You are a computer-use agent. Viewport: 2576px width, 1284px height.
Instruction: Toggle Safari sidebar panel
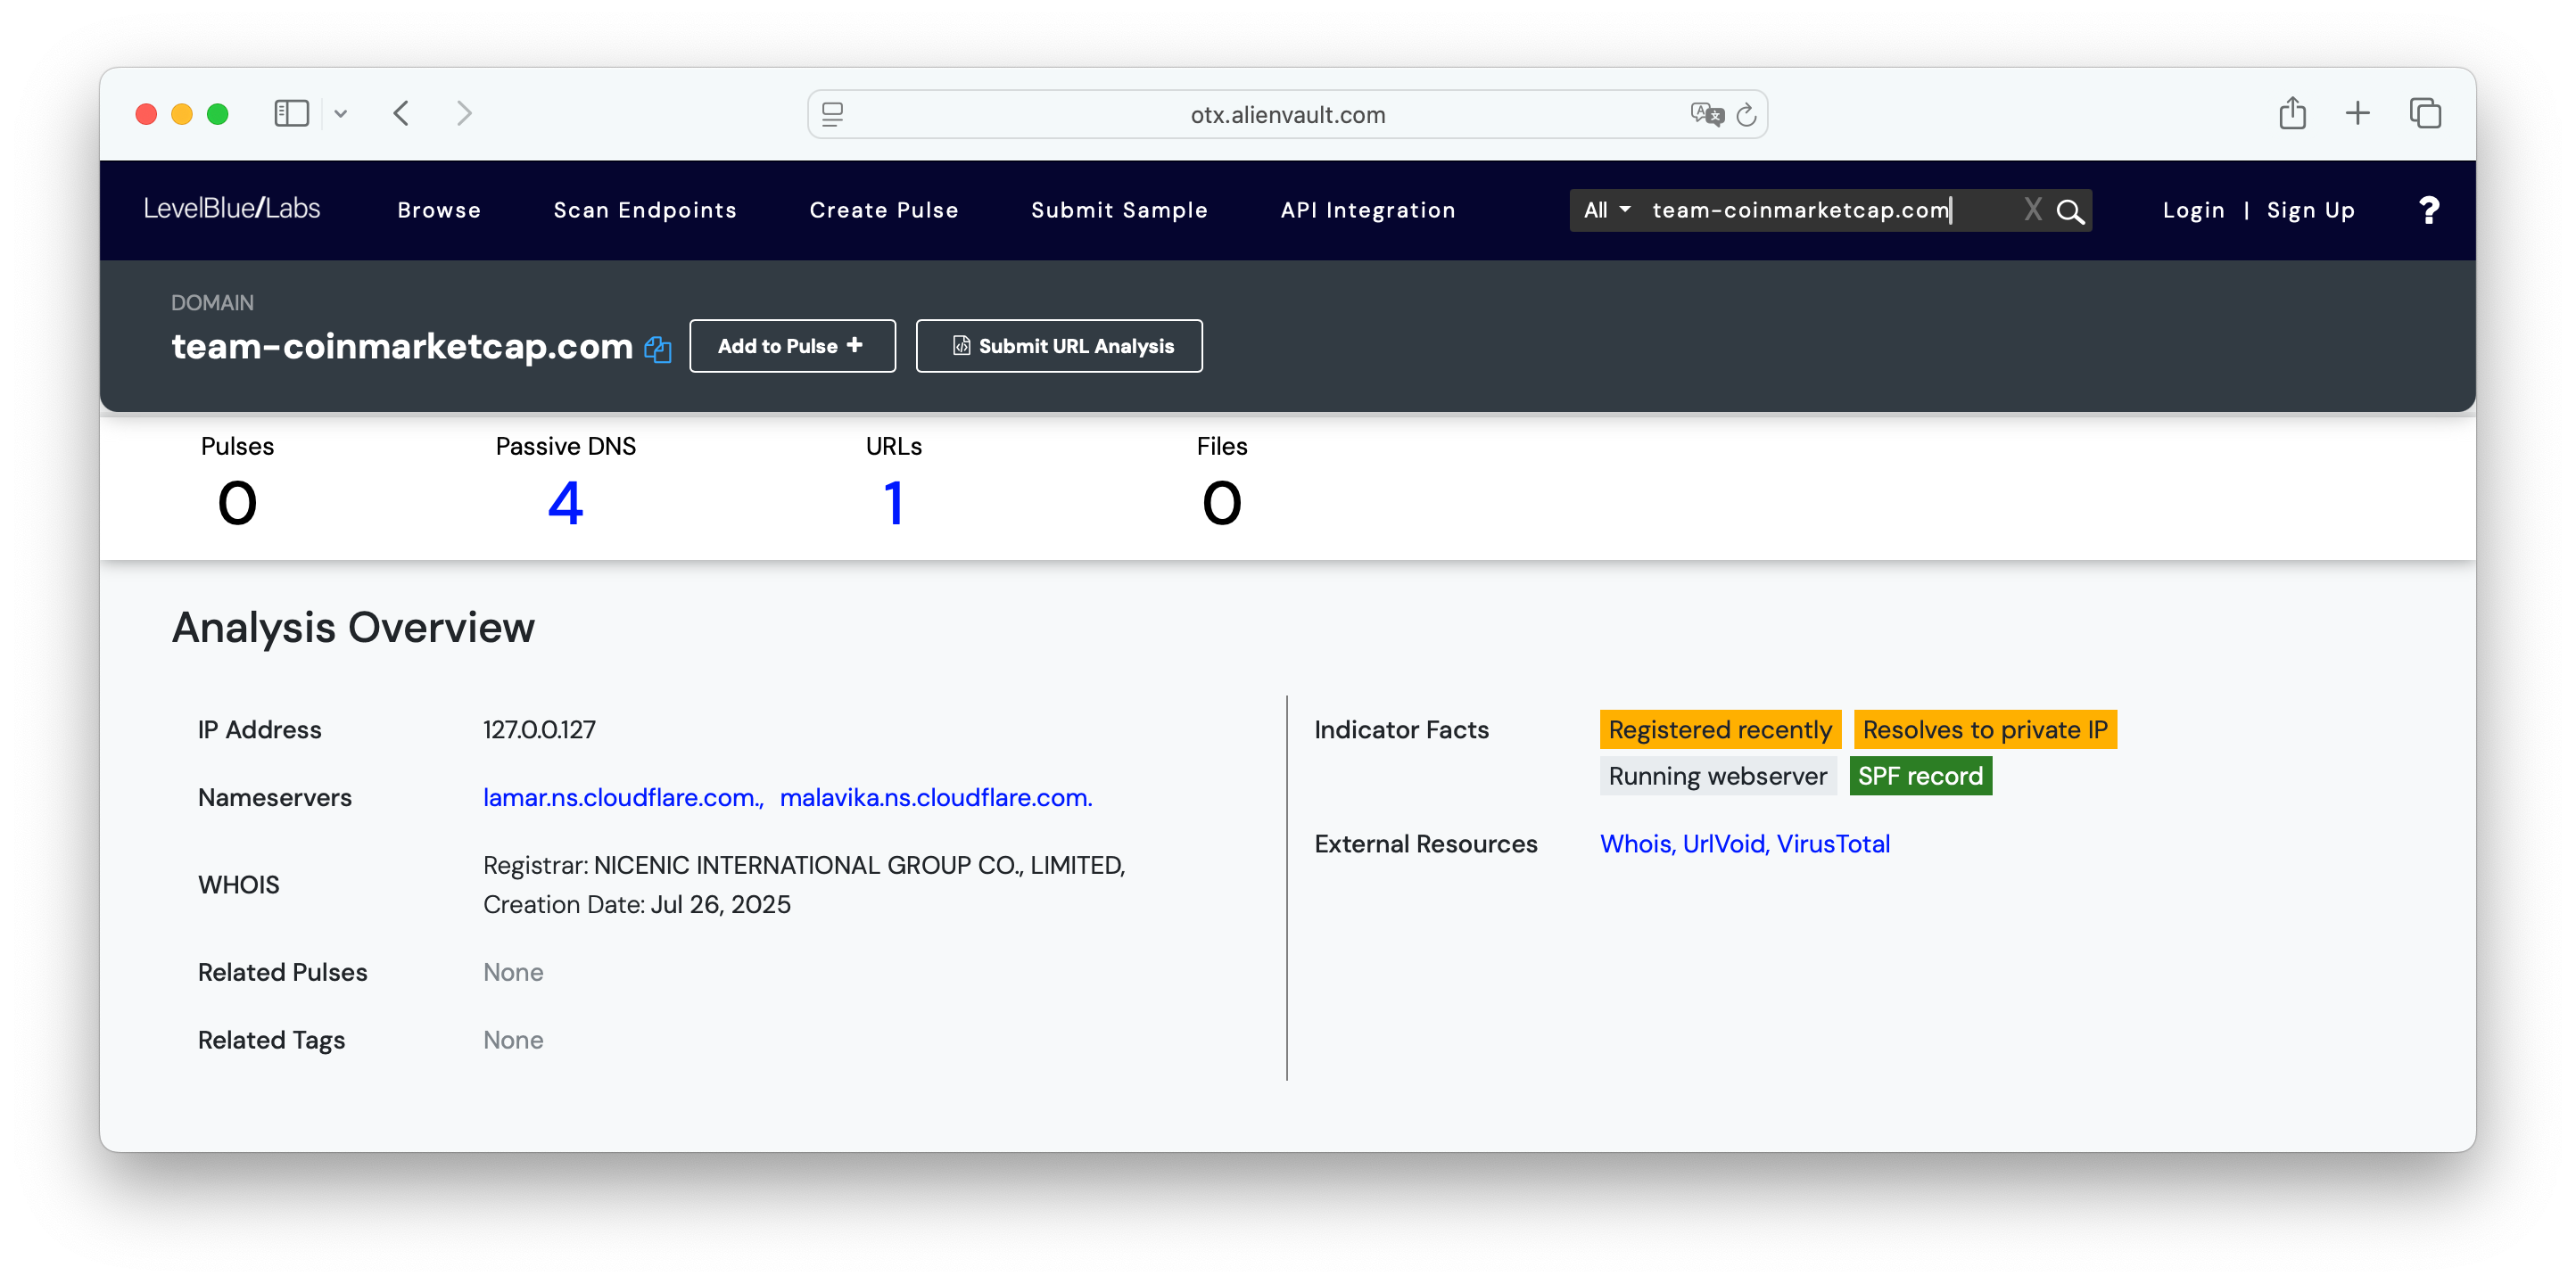coord(291,113)
